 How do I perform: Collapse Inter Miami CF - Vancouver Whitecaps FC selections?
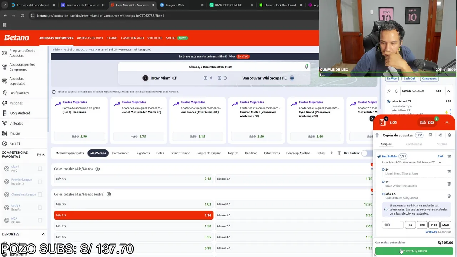[x=440, y=162]
